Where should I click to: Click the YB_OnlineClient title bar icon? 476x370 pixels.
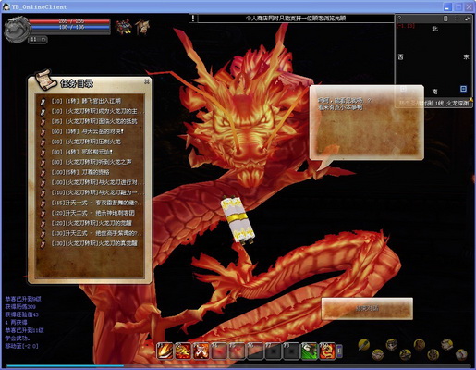coord(6,6)
